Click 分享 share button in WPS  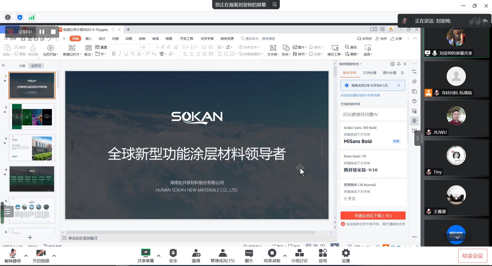pos(396,38)
